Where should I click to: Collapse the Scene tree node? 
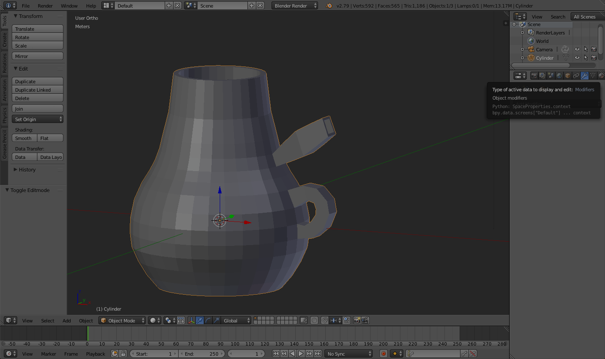coord(514,24)
